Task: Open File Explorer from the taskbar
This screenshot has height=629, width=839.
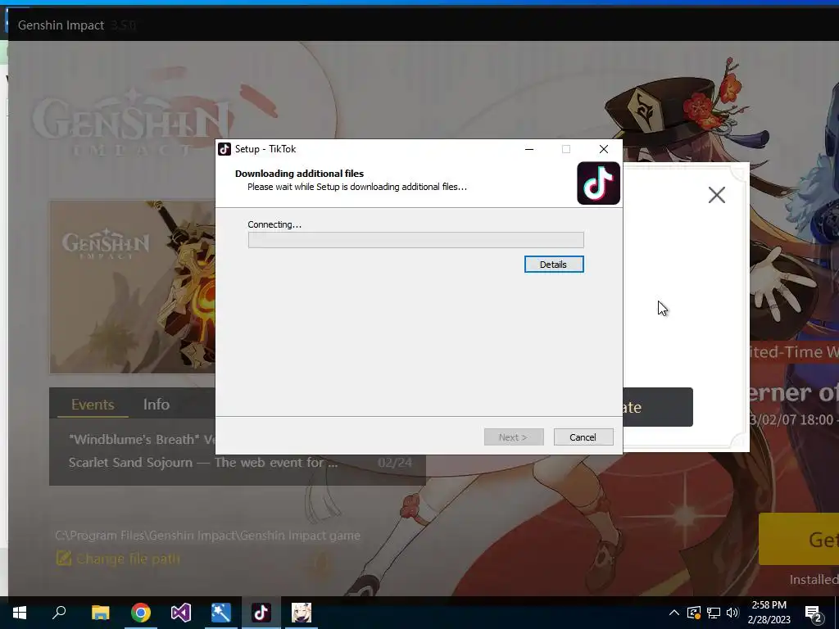Action: 100,613
